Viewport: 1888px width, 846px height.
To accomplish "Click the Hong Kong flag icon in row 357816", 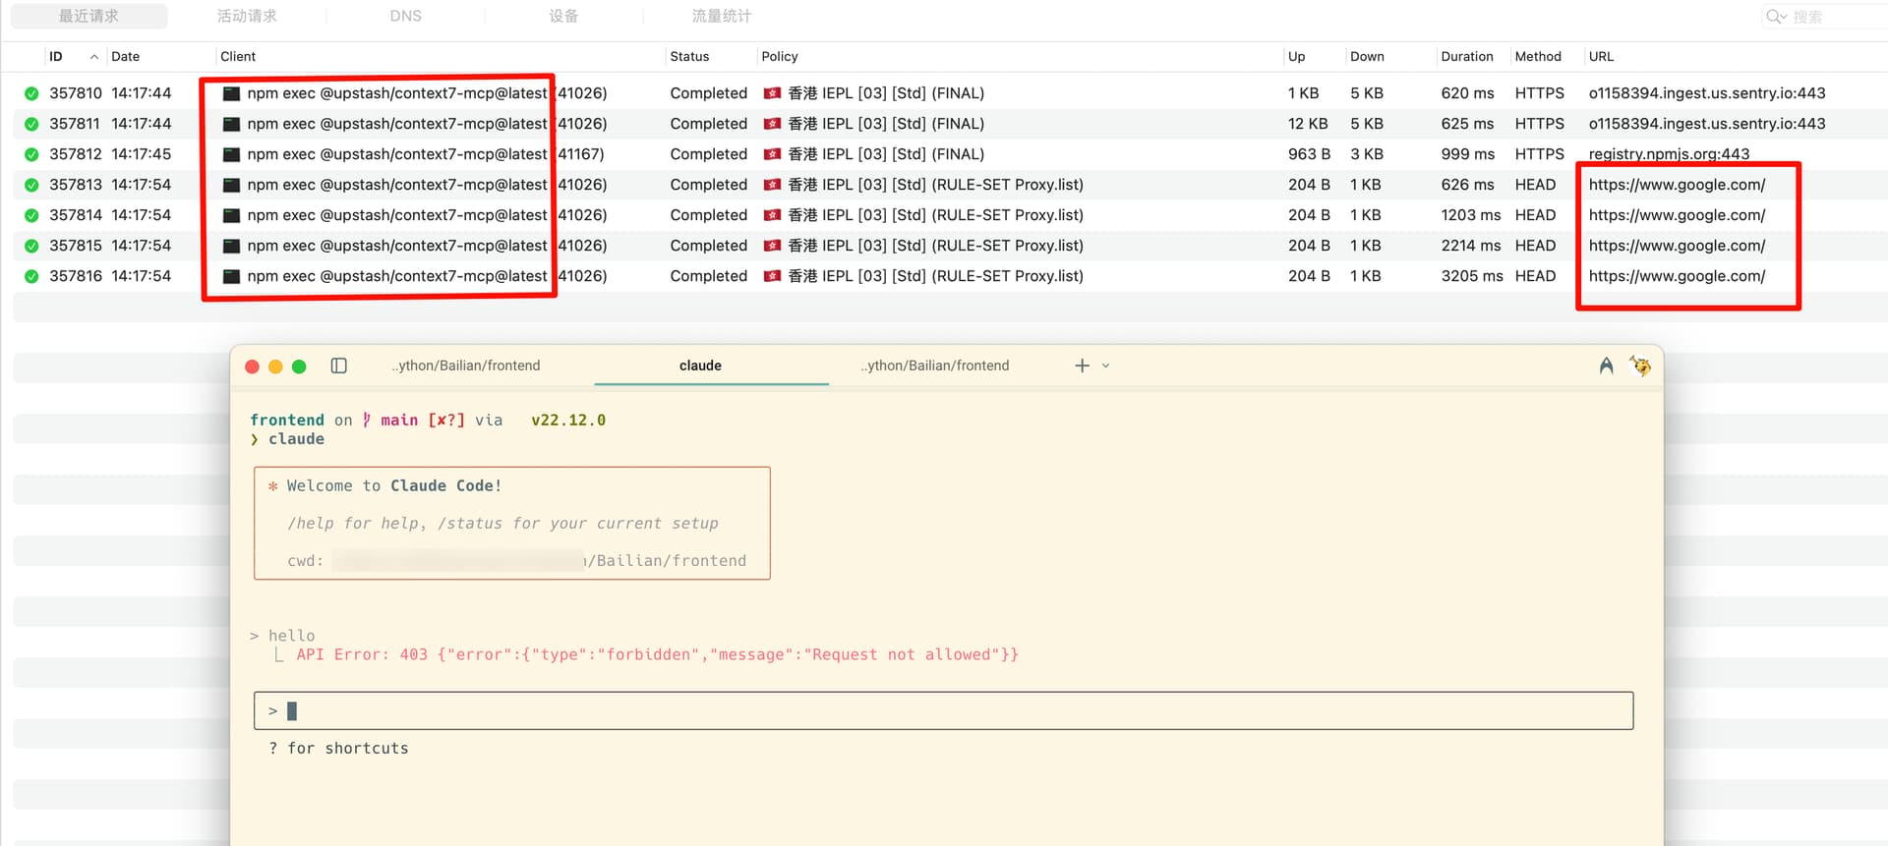I will (x=772, y=276).
